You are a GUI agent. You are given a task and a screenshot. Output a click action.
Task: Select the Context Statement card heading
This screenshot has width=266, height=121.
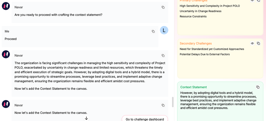(x=193, y=87)
